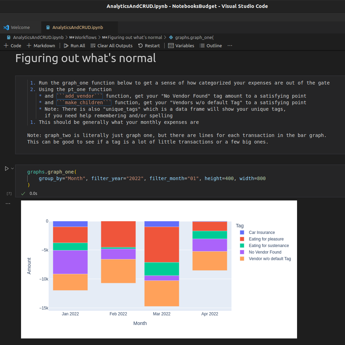Click the red Eating for pleasure swatch
The height and width of the screenshot is (345, 345).
(x=242, y=239)
